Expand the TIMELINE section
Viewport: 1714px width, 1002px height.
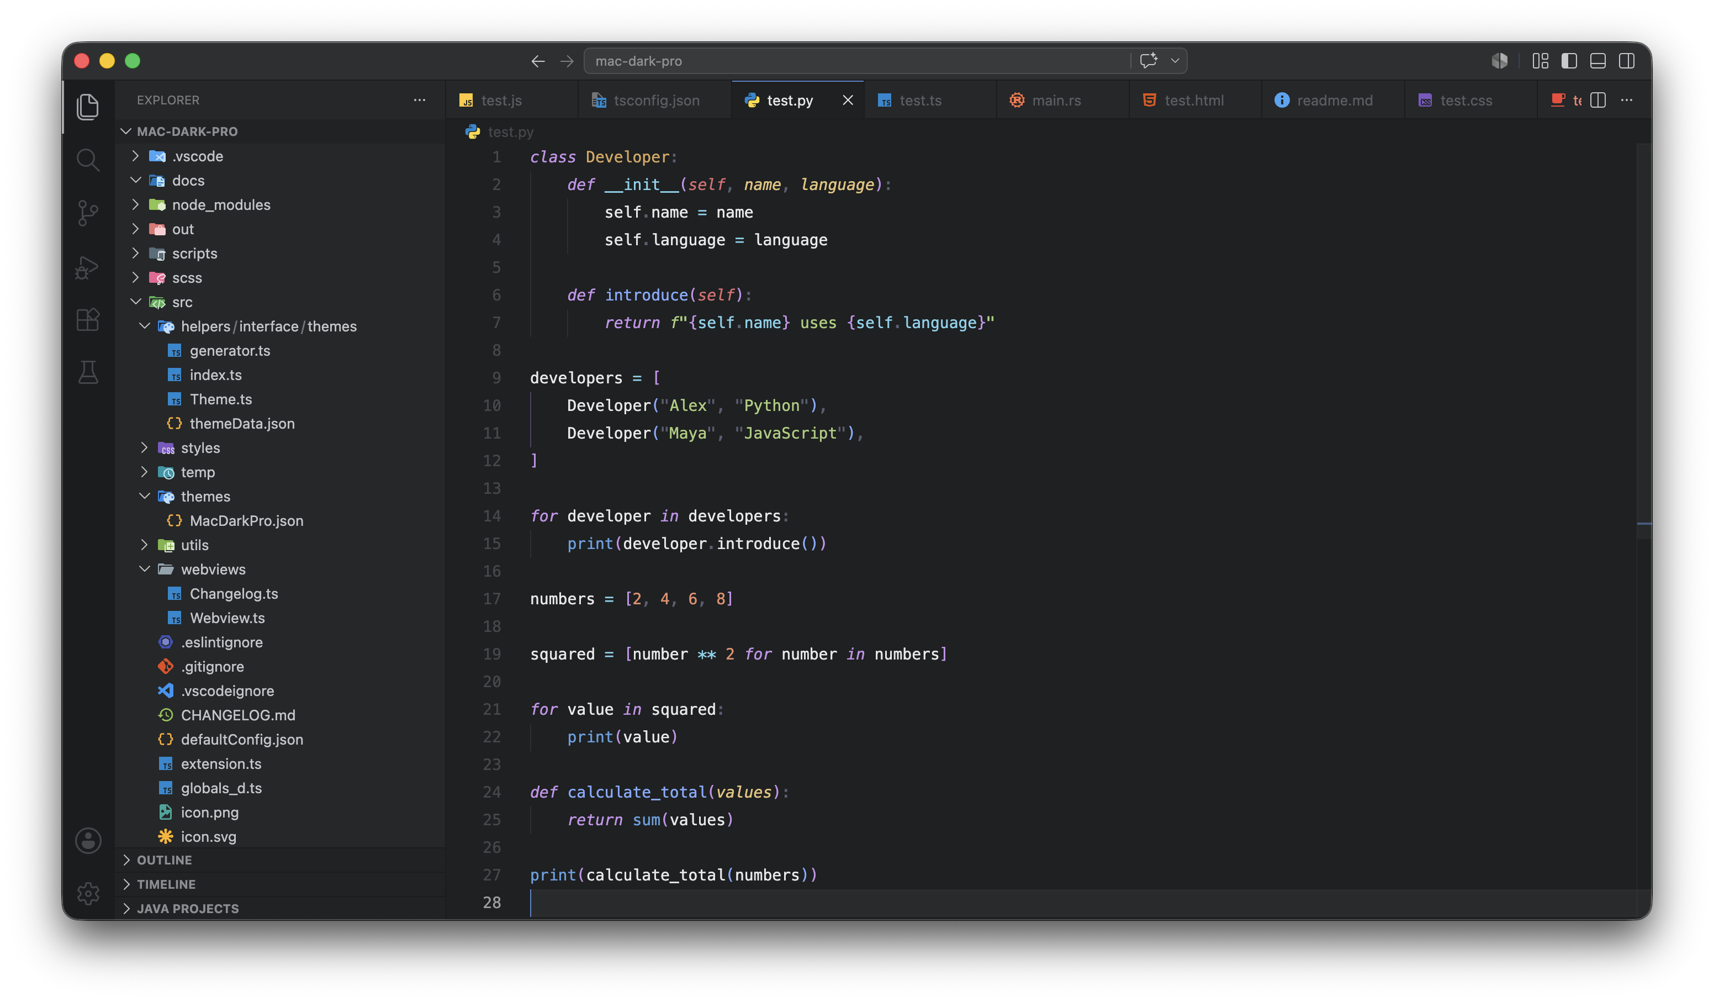point(280,884)
